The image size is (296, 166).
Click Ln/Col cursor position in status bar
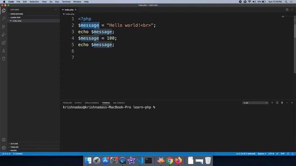pos(246,154)
